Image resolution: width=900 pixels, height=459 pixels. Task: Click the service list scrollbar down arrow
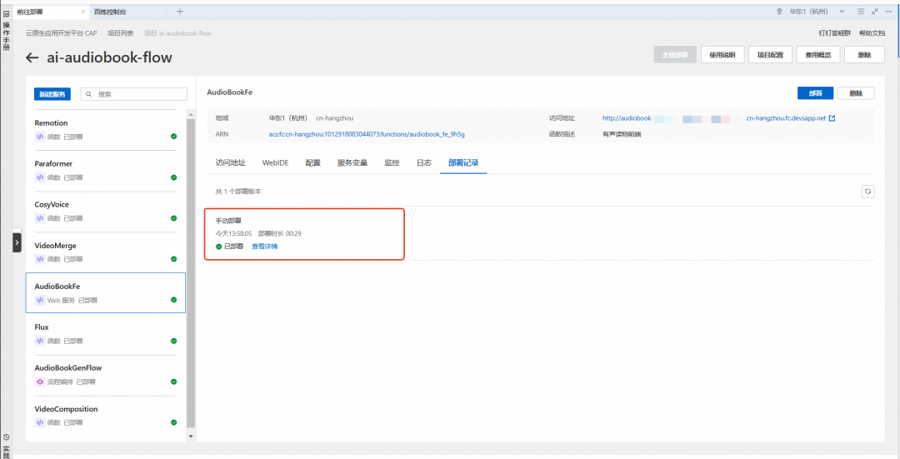[191, 436]
